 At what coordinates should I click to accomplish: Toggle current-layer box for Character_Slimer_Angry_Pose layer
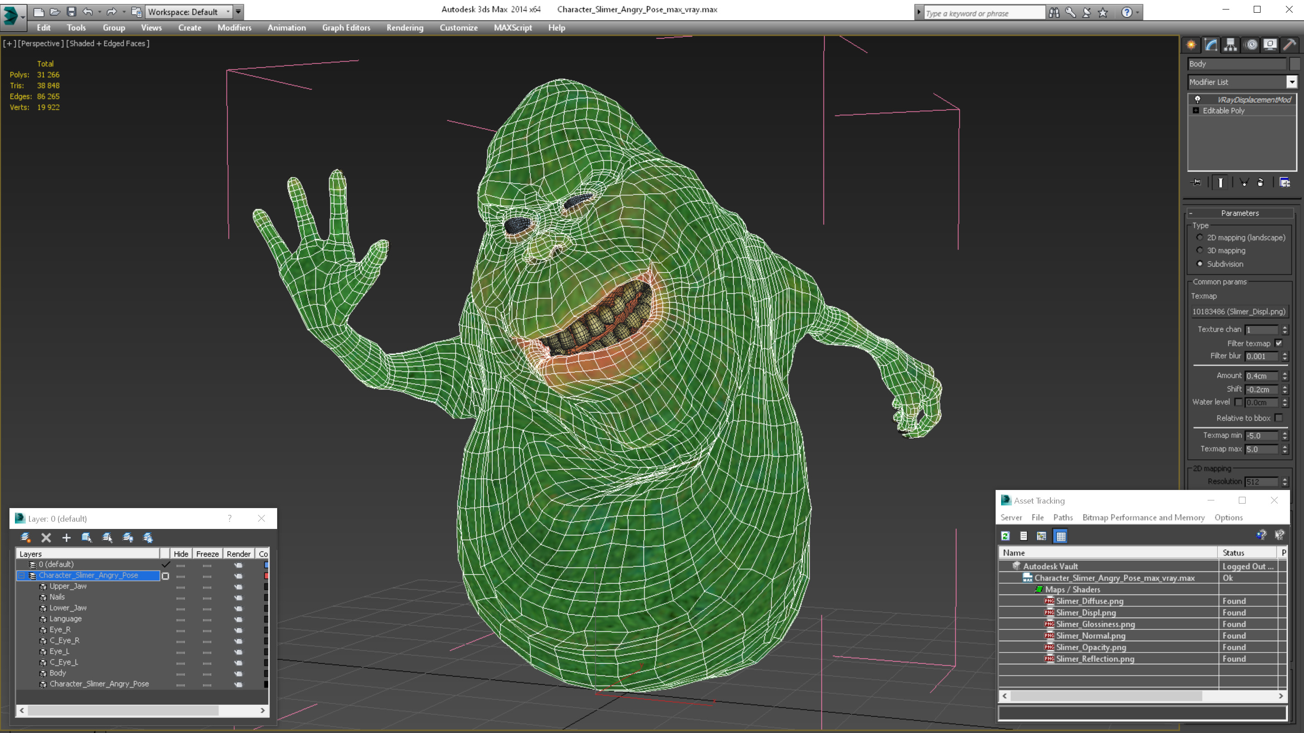[x=165, y=576]
